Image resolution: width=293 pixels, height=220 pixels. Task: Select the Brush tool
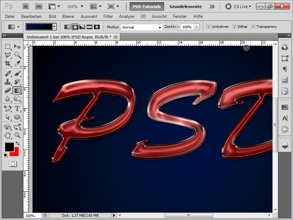tap(17, 73)
